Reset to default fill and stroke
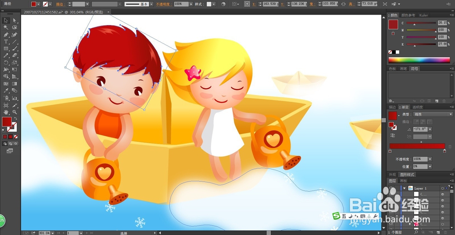This screenshot has width=455, height=235. click(x=4, y=130)
